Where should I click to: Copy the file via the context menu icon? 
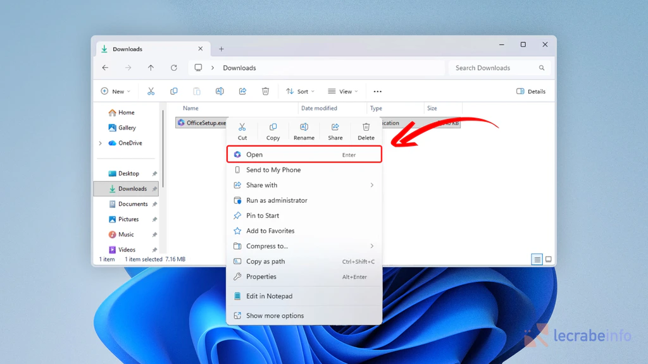tap(273, 131)
